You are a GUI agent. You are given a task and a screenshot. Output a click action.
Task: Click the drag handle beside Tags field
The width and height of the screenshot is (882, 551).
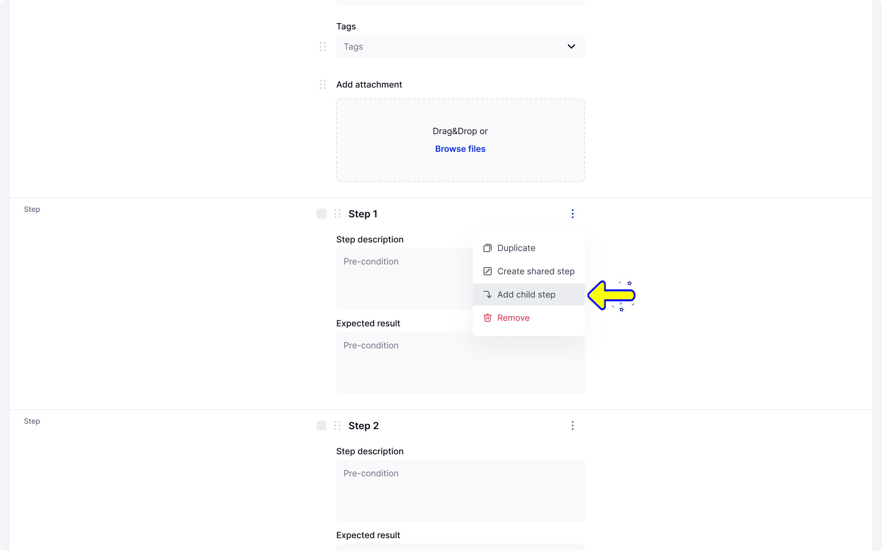322,47
